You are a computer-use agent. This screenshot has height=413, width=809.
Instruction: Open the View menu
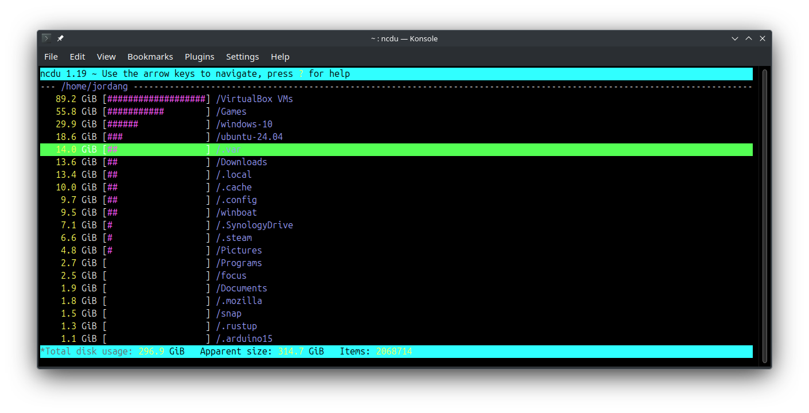click(106, 57)
